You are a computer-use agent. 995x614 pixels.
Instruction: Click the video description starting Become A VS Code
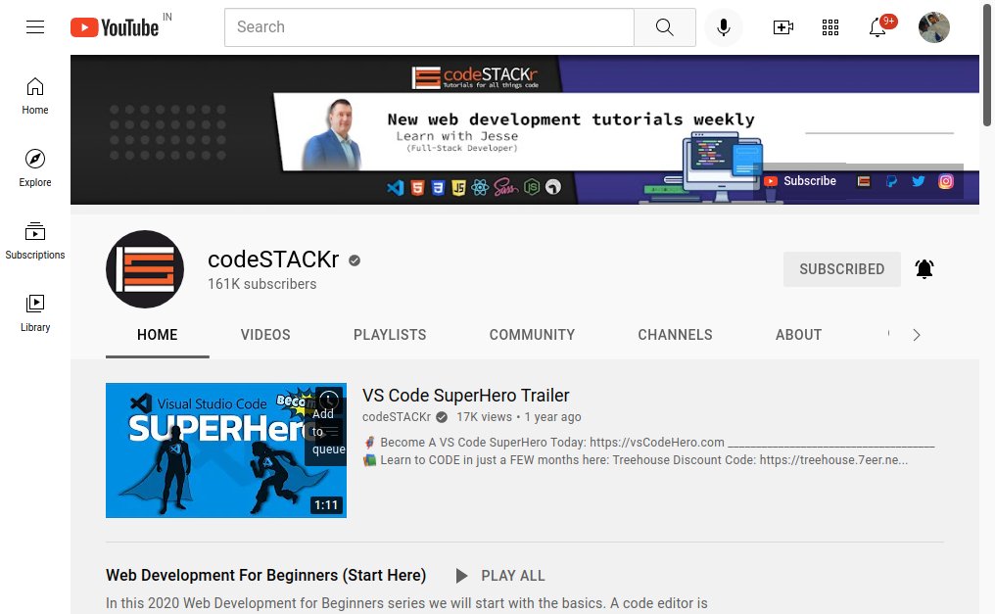648,442
